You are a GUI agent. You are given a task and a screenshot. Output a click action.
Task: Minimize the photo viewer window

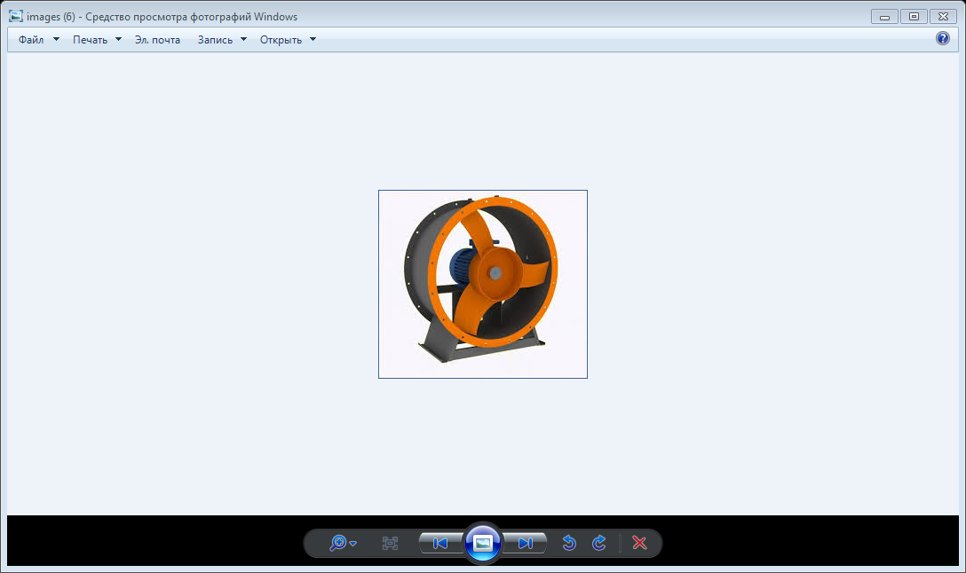[884, 17]
